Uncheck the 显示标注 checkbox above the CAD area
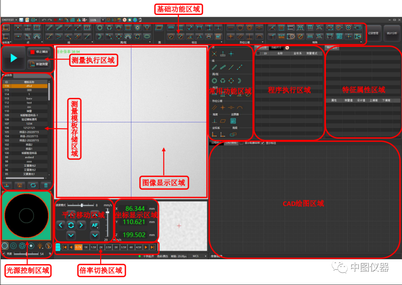 [x=262, y=143]
